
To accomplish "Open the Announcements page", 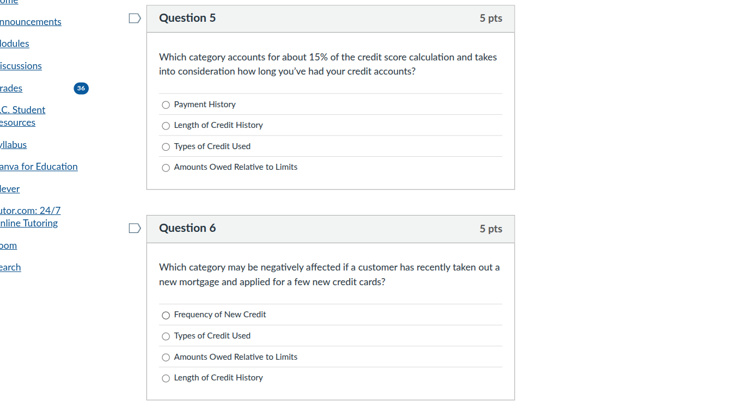I will 31,22.
